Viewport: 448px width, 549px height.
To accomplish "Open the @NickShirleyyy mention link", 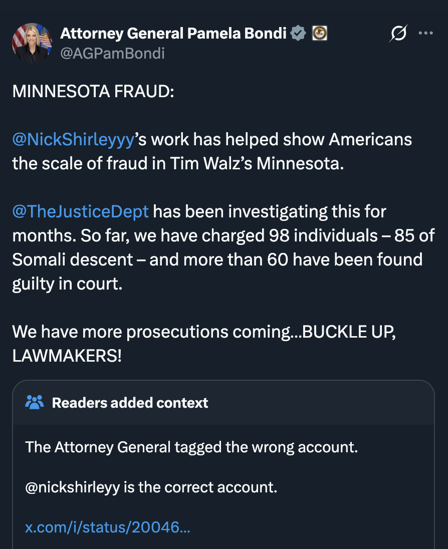I will click(x=73, y=140).
